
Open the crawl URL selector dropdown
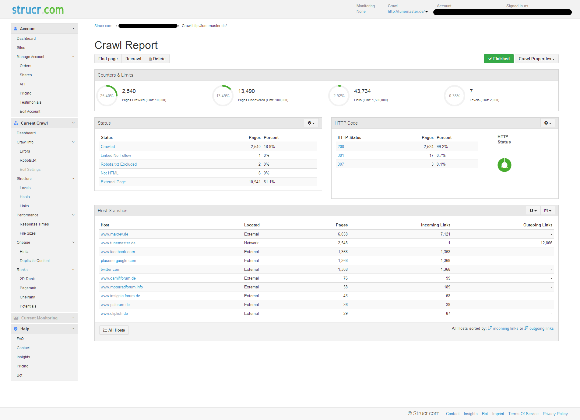(407, 12)
